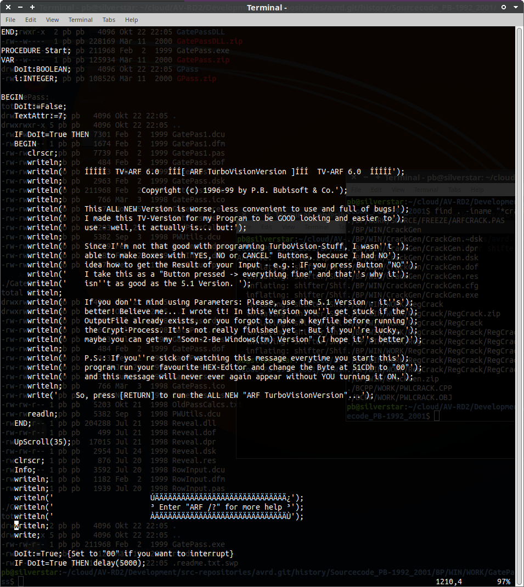Click the "1210,4" cursor position indicator
Screen dimensions: 524x587
coord(449,581)
